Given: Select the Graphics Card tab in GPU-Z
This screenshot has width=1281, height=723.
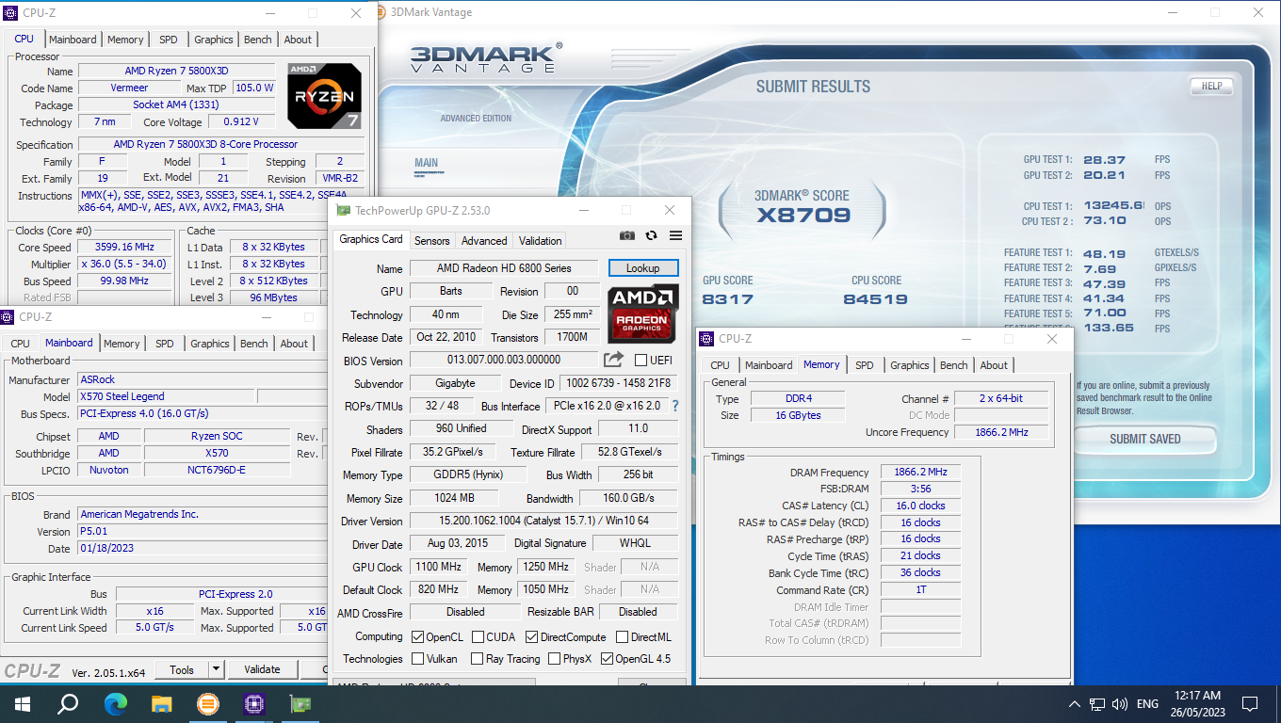Looking at the screenshot, I should tap(371, 239).
